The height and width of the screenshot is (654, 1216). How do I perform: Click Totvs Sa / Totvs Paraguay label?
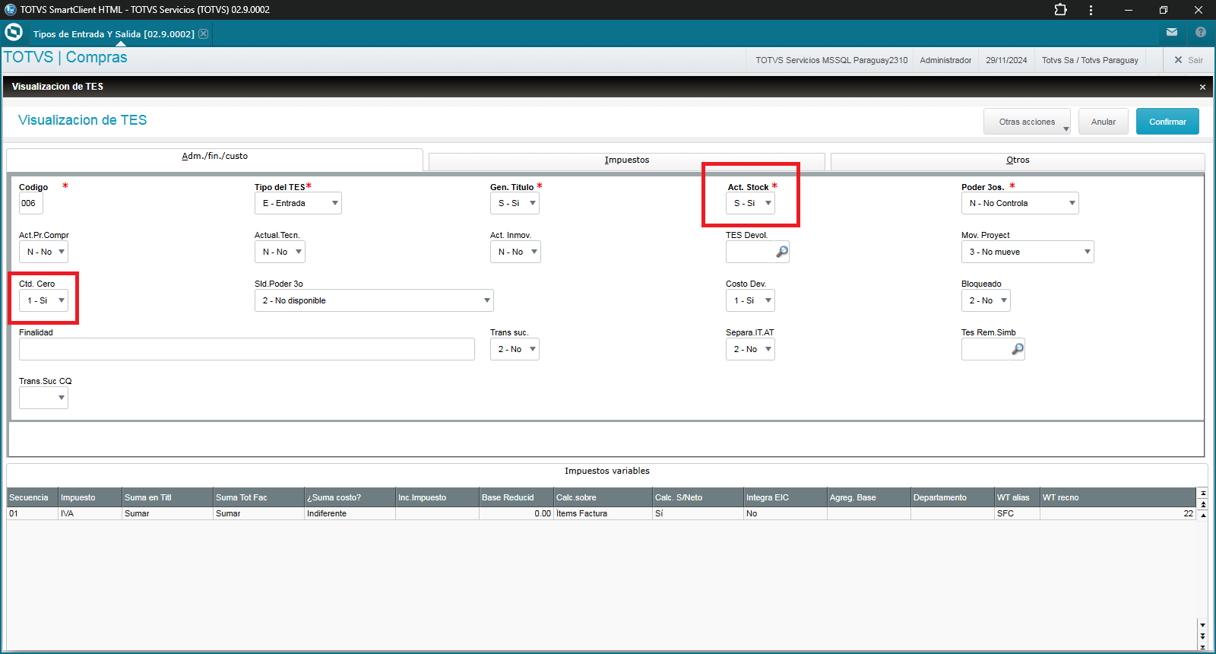point(1090,60)
